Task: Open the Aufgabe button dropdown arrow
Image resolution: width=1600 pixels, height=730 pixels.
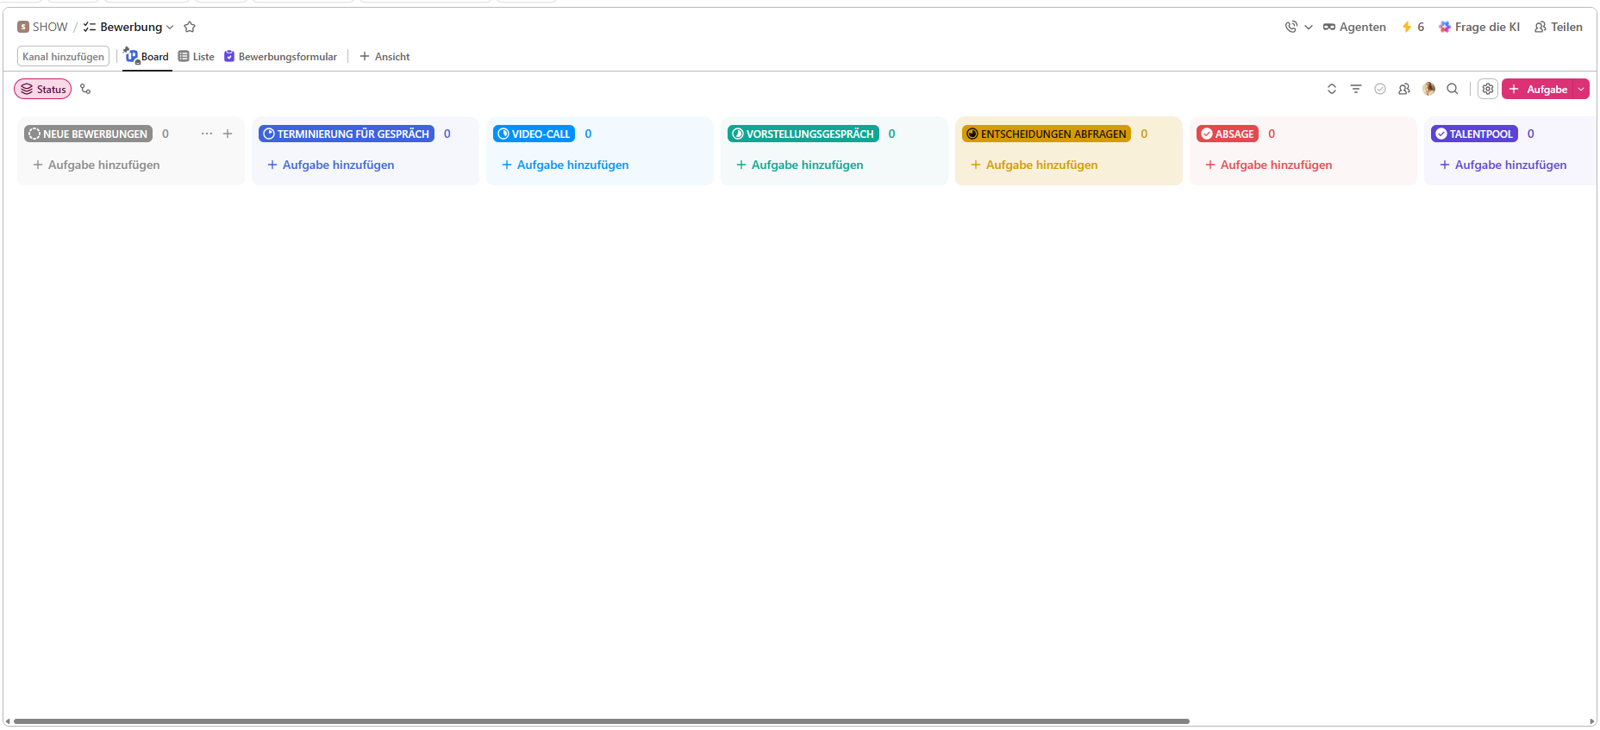Action: 1581,89
